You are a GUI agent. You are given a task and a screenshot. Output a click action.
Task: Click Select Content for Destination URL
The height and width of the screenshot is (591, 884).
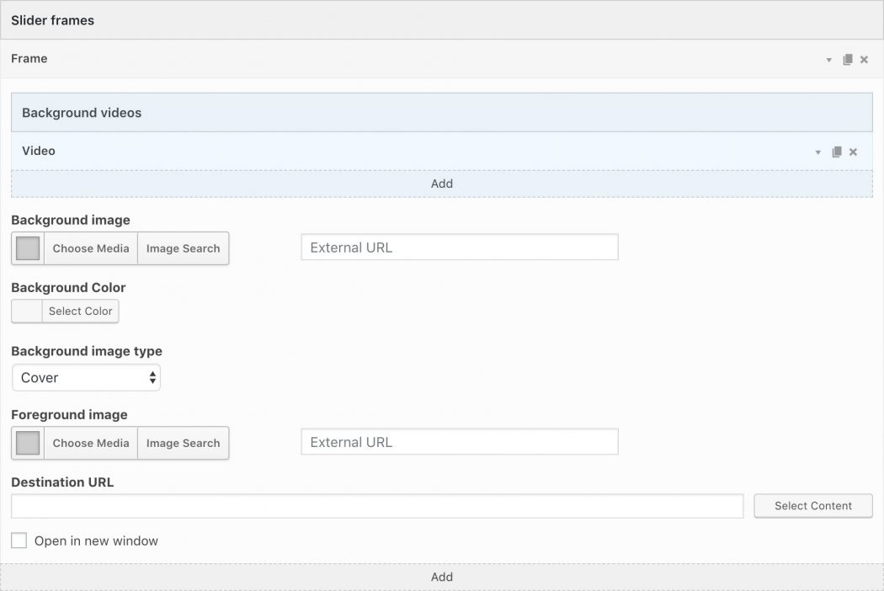point(812,506)
